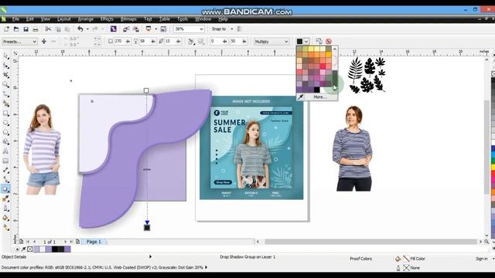Select the Shape tool in toolbox
The height and width of the screenshot is (278, 495).
click(5, 66)
